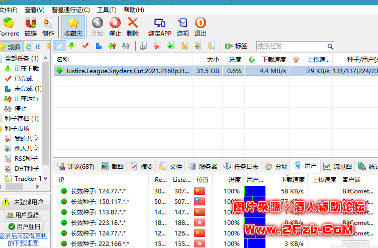378x248 pixels.
Task: Click into the 搜索任务 search field
Action: [x=291, y=46]
